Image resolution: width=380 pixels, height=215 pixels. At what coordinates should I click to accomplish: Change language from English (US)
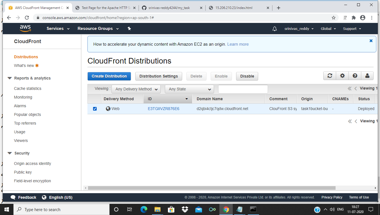coord(57,197)
